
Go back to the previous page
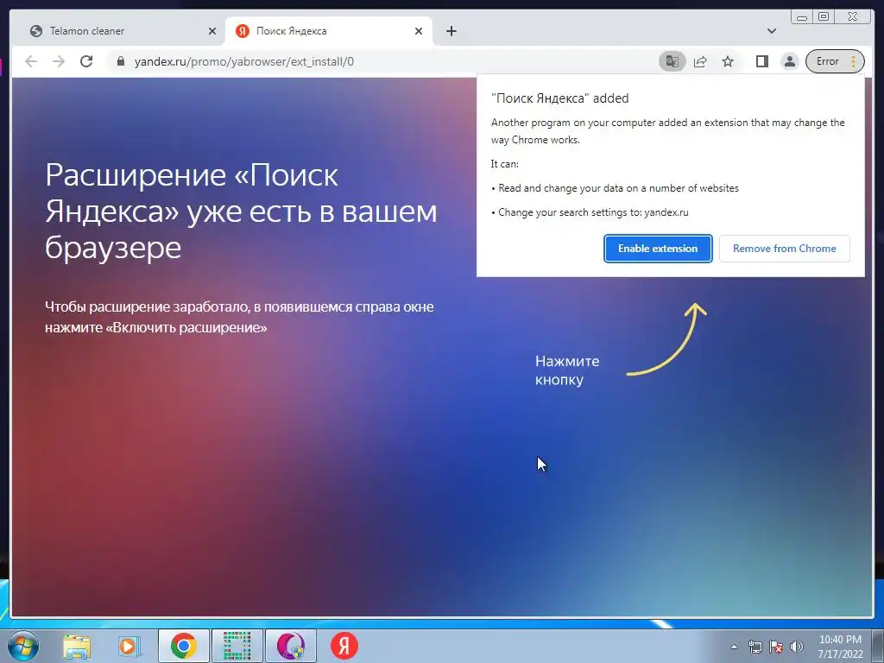31,61
